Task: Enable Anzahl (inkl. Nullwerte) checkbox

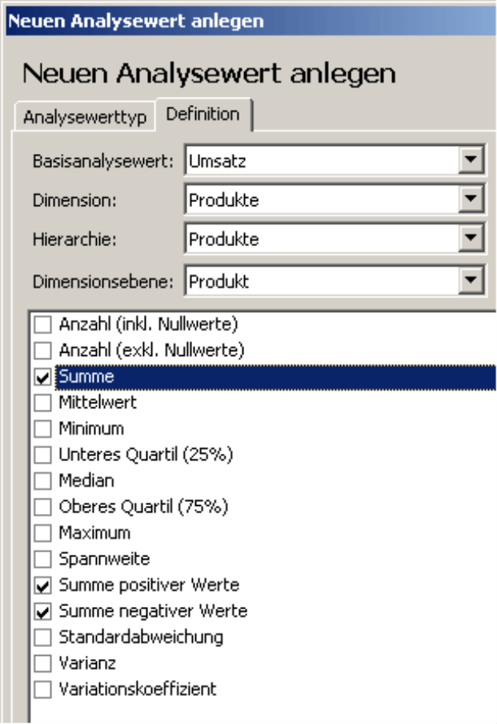Action: click(43, 325)
